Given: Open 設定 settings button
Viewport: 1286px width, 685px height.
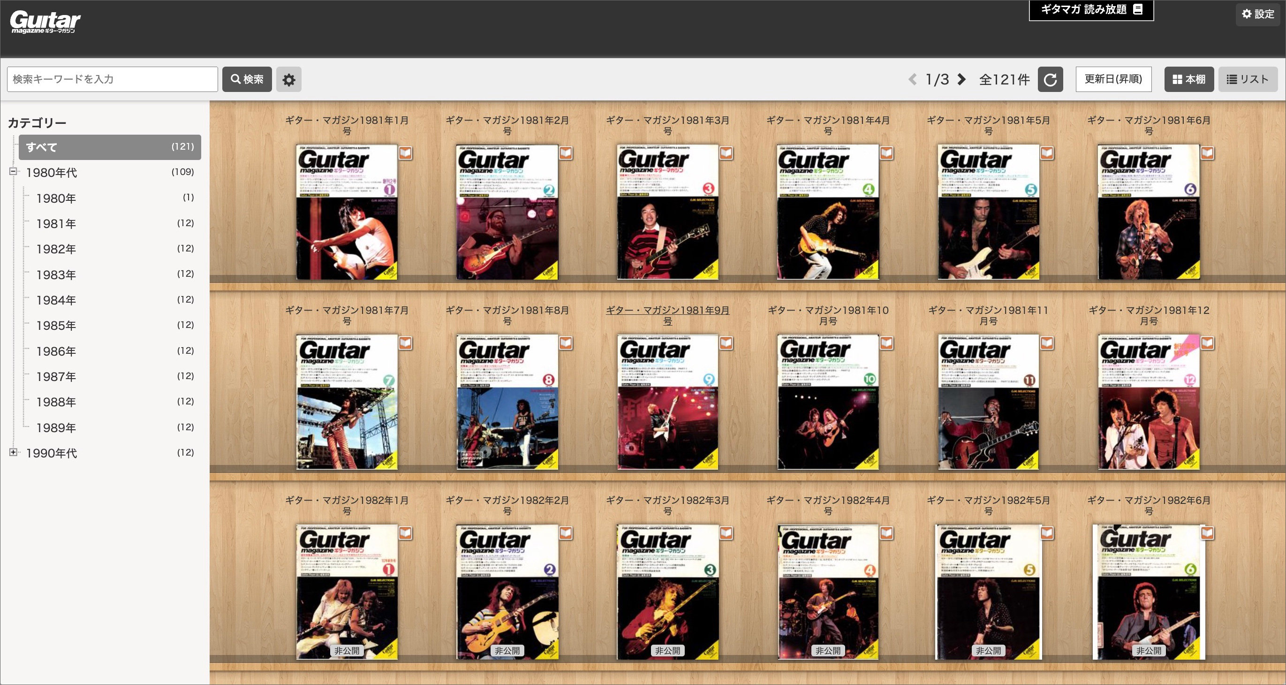Looking at the screenshot, I should (x=1257, y=14).
